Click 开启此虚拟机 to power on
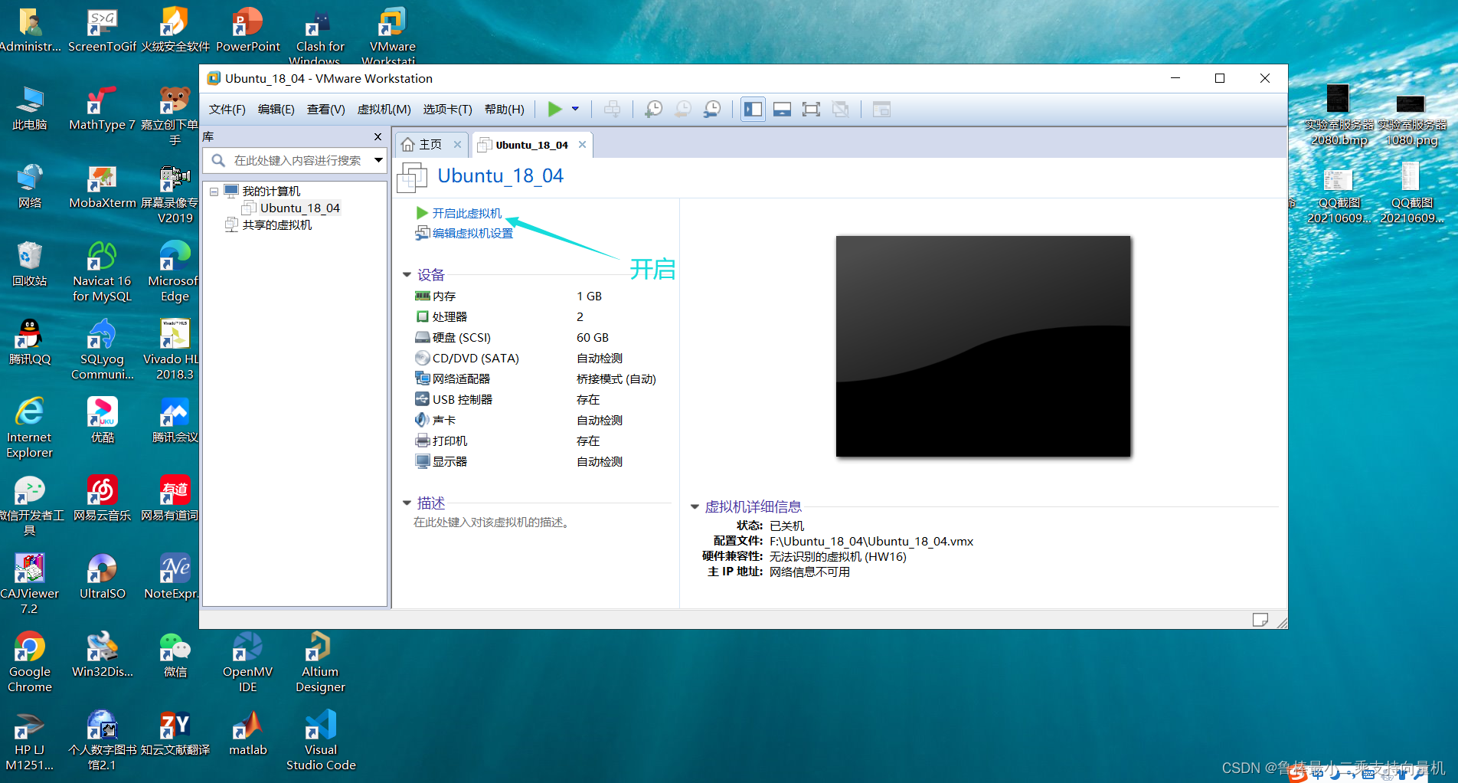Screen dimensions: 1458x783 pos(466,213)
